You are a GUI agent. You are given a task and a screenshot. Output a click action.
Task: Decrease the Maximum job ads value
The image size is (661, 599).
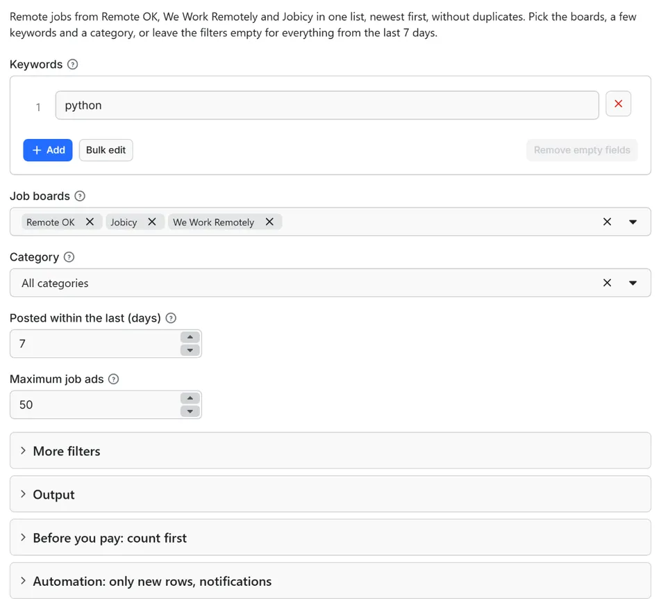(x=190, y=411)
